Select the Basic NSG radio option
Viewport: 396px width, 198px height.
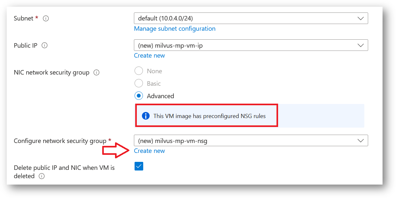(x=139, y=83)
